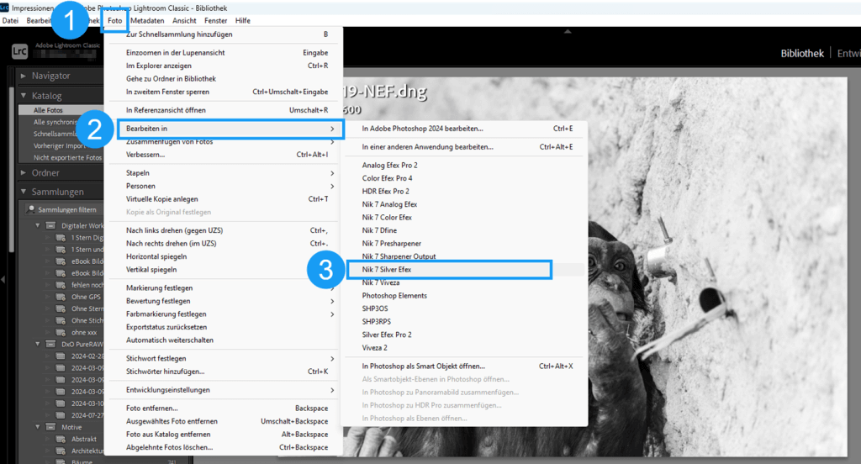Expand Bewertung festlegen submenu

pyautogui.click(x=224, y=302)
